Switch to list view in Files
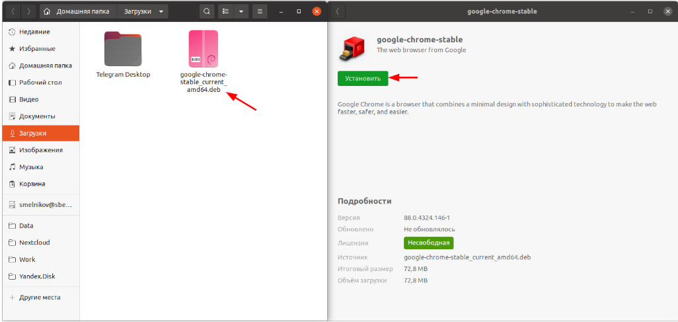Screen dimensions: 678x322 coord(225,12)
